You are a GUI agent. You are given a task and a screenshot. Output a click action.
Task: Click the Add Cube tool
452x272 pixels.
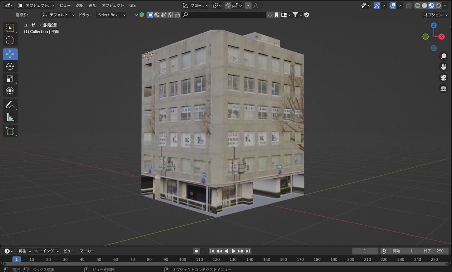click(x=10, y=131)
